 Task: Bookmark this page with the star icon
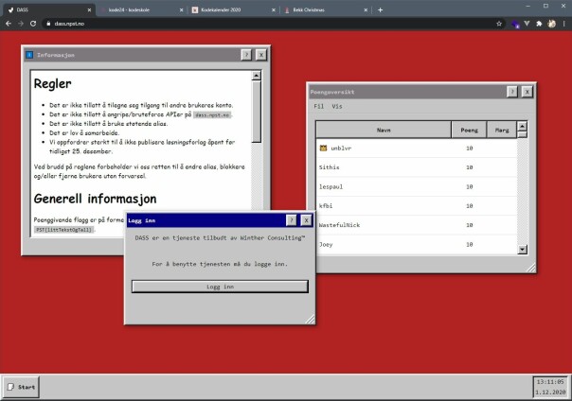pyautogui.click(x=499, y=24)
